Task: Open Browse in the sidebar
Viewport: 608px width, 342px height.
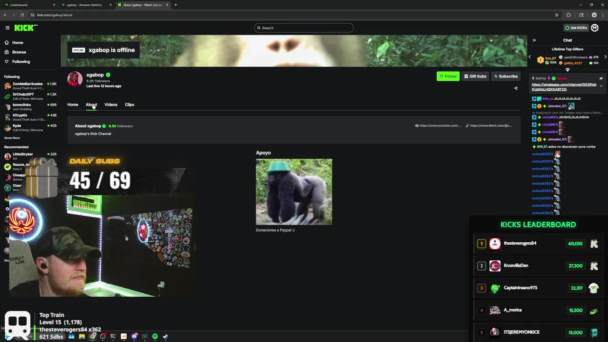Action: 19,52
